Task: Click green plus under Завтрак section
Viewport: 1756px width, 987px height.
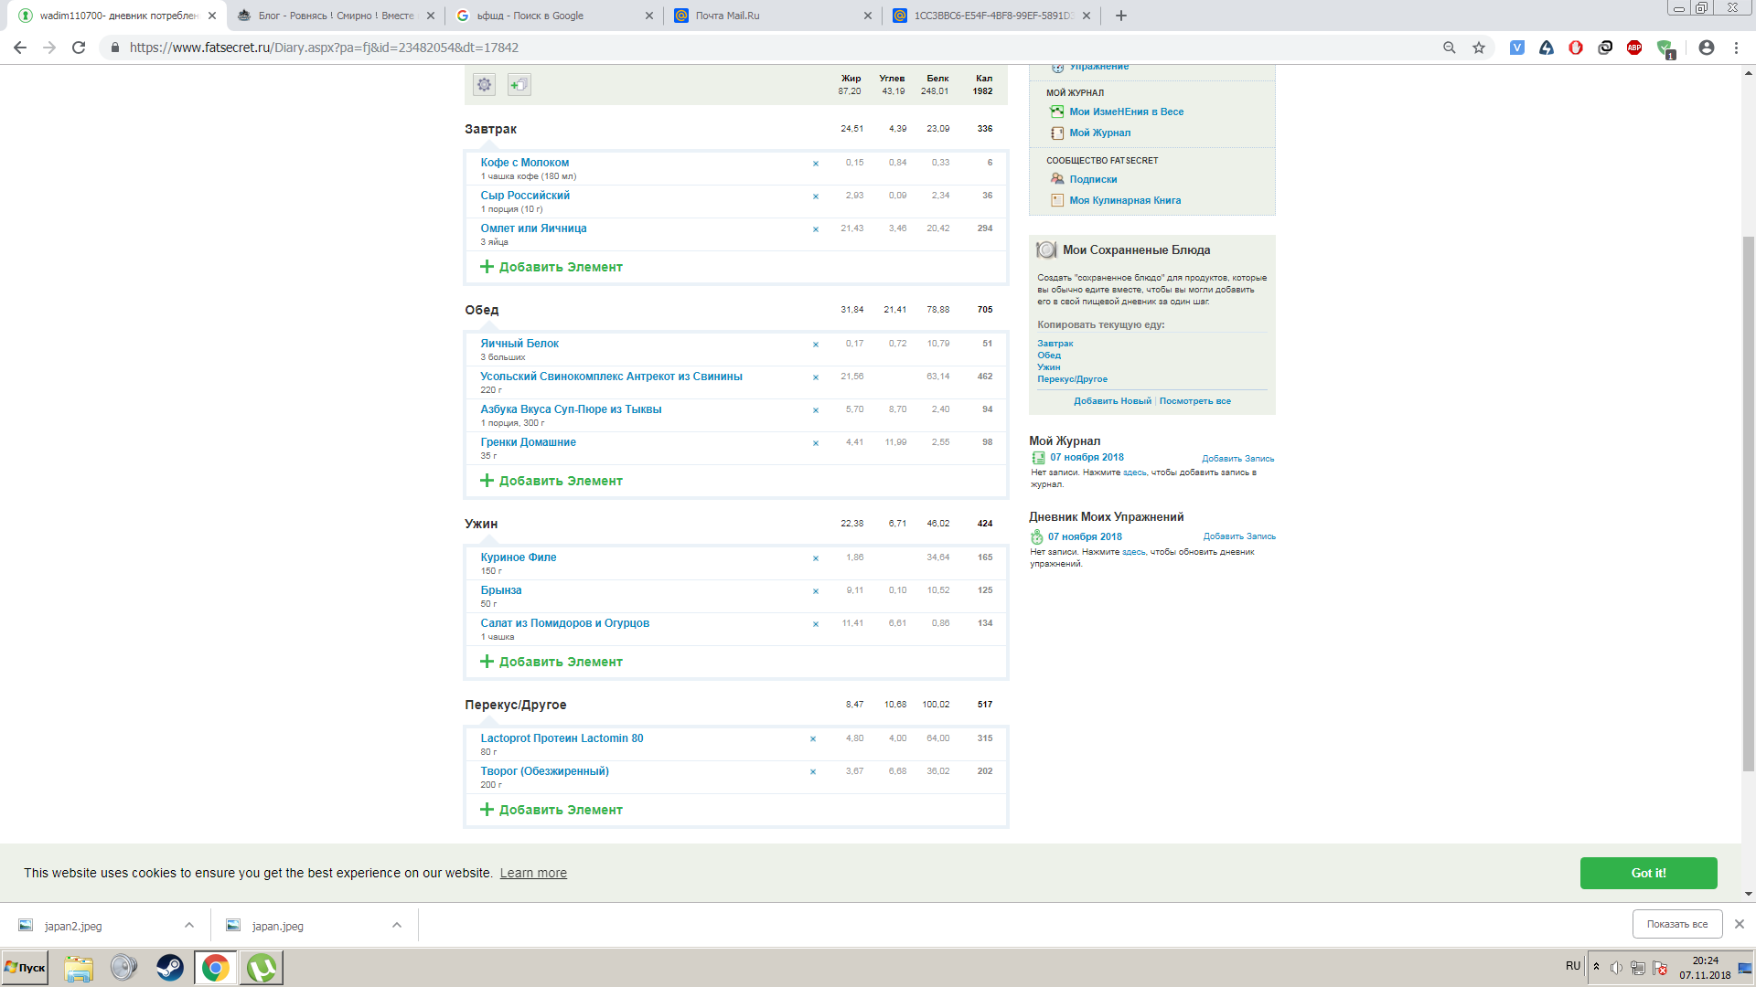Action: [487, 267]
